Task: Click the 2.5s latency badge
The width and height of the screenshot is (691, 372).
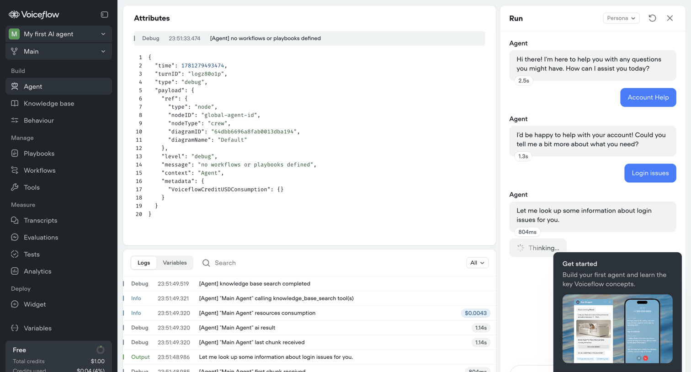Action: 524,80
